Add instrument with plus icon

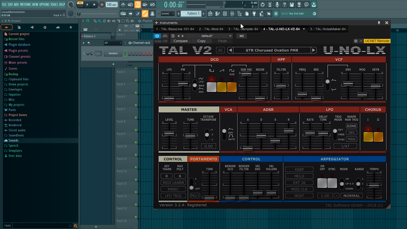tap(156, 23)
